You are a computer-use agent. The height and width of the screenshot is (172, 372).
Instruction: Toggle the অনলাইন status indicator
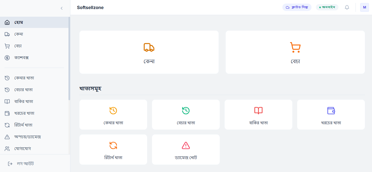[327, 7]
